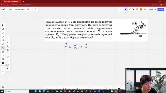Close the My First Board tab
This screenshot has width=166, height=93.
20,2
